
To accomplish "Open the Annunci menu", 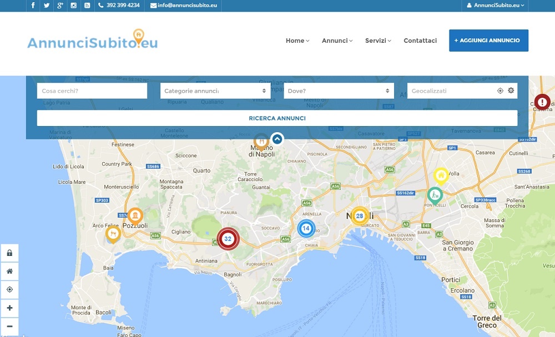I will [x=337, y=41].
